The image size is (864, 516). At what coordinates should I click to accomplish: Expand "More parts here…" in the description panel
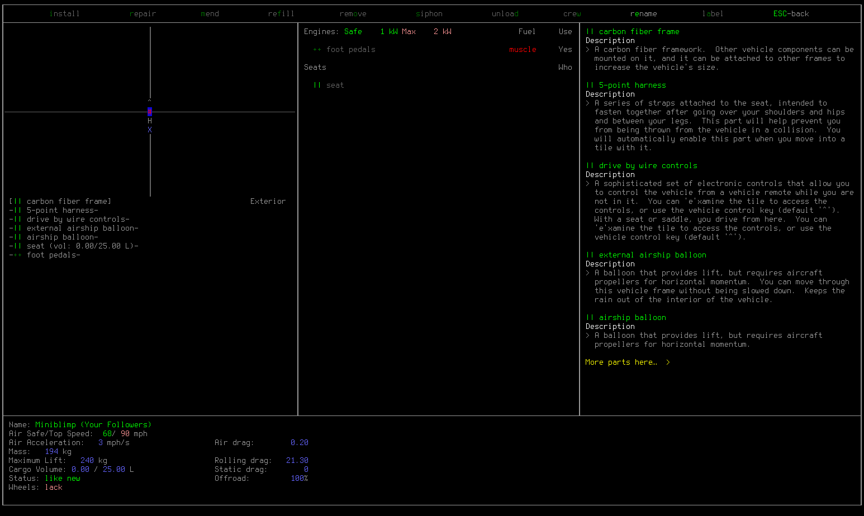pos(628,362)
